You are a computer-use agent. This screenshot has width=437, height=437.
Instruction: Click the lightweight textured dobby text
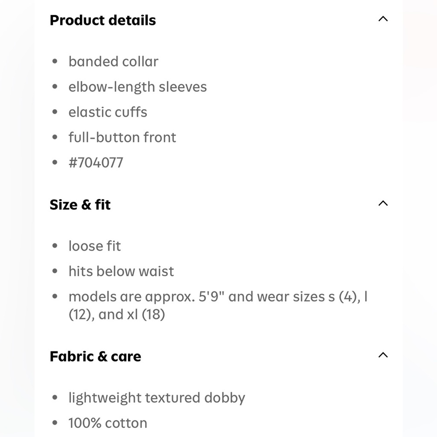156,398
